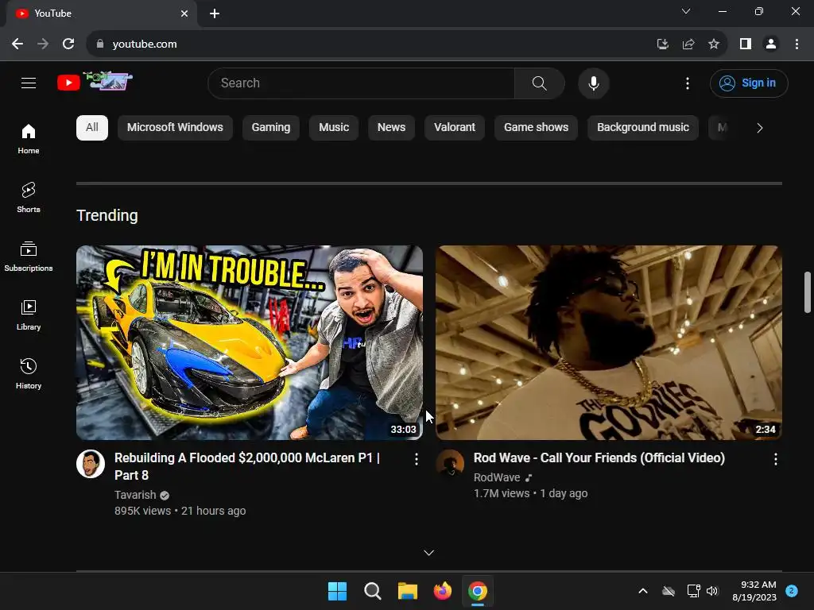Viewport: 814px width, 610px height.
Task: Click Tavarish channel avatar
Action: (x=91, y=464)
